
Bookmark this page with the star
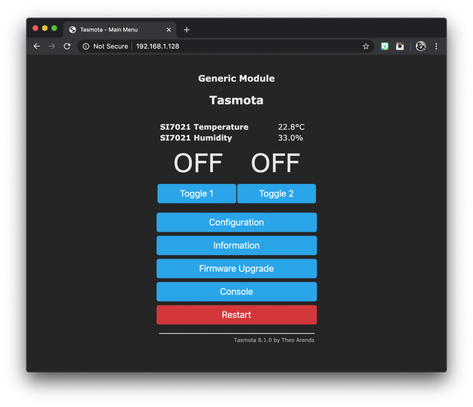pos(366,46)
